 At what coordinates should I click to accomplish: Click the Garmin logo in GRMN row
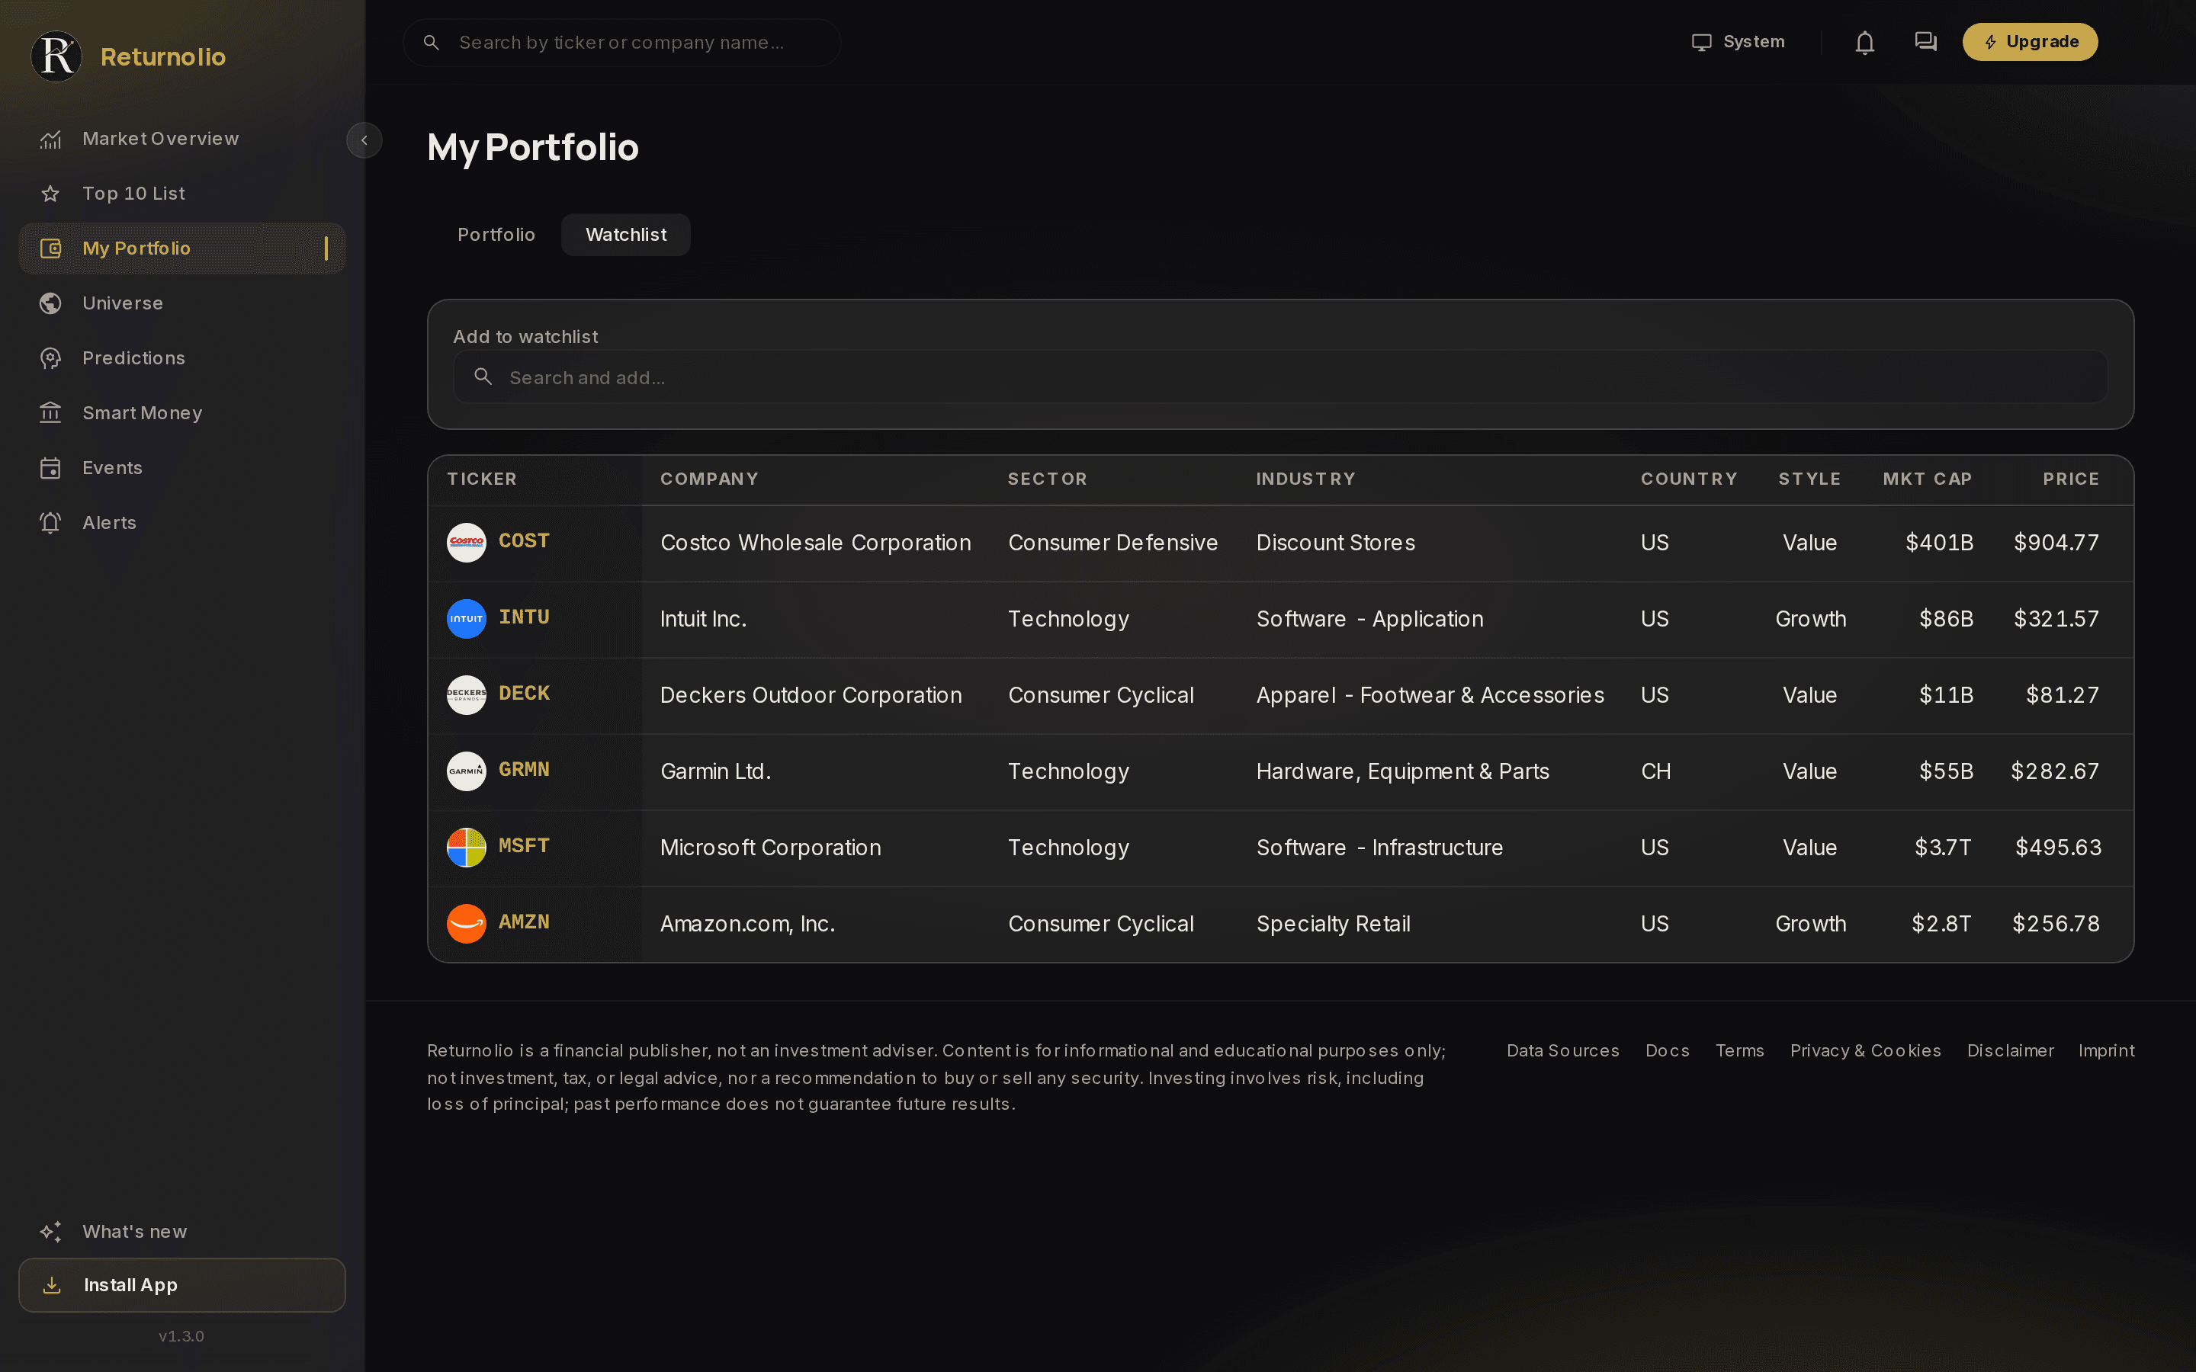point(467,771)
